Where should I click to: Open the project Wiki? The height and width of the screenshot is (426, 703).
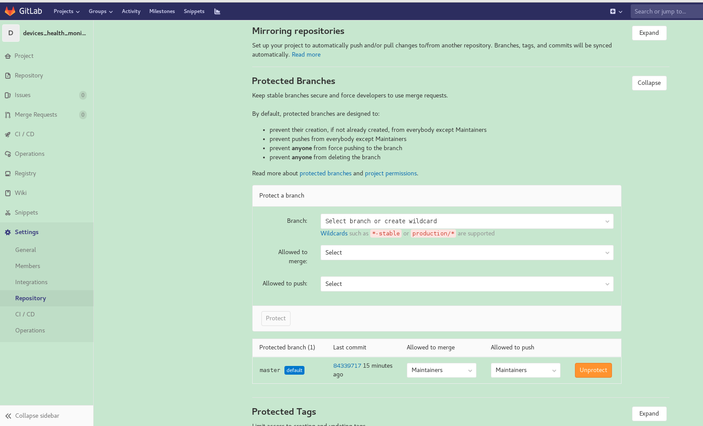point(20,193)
